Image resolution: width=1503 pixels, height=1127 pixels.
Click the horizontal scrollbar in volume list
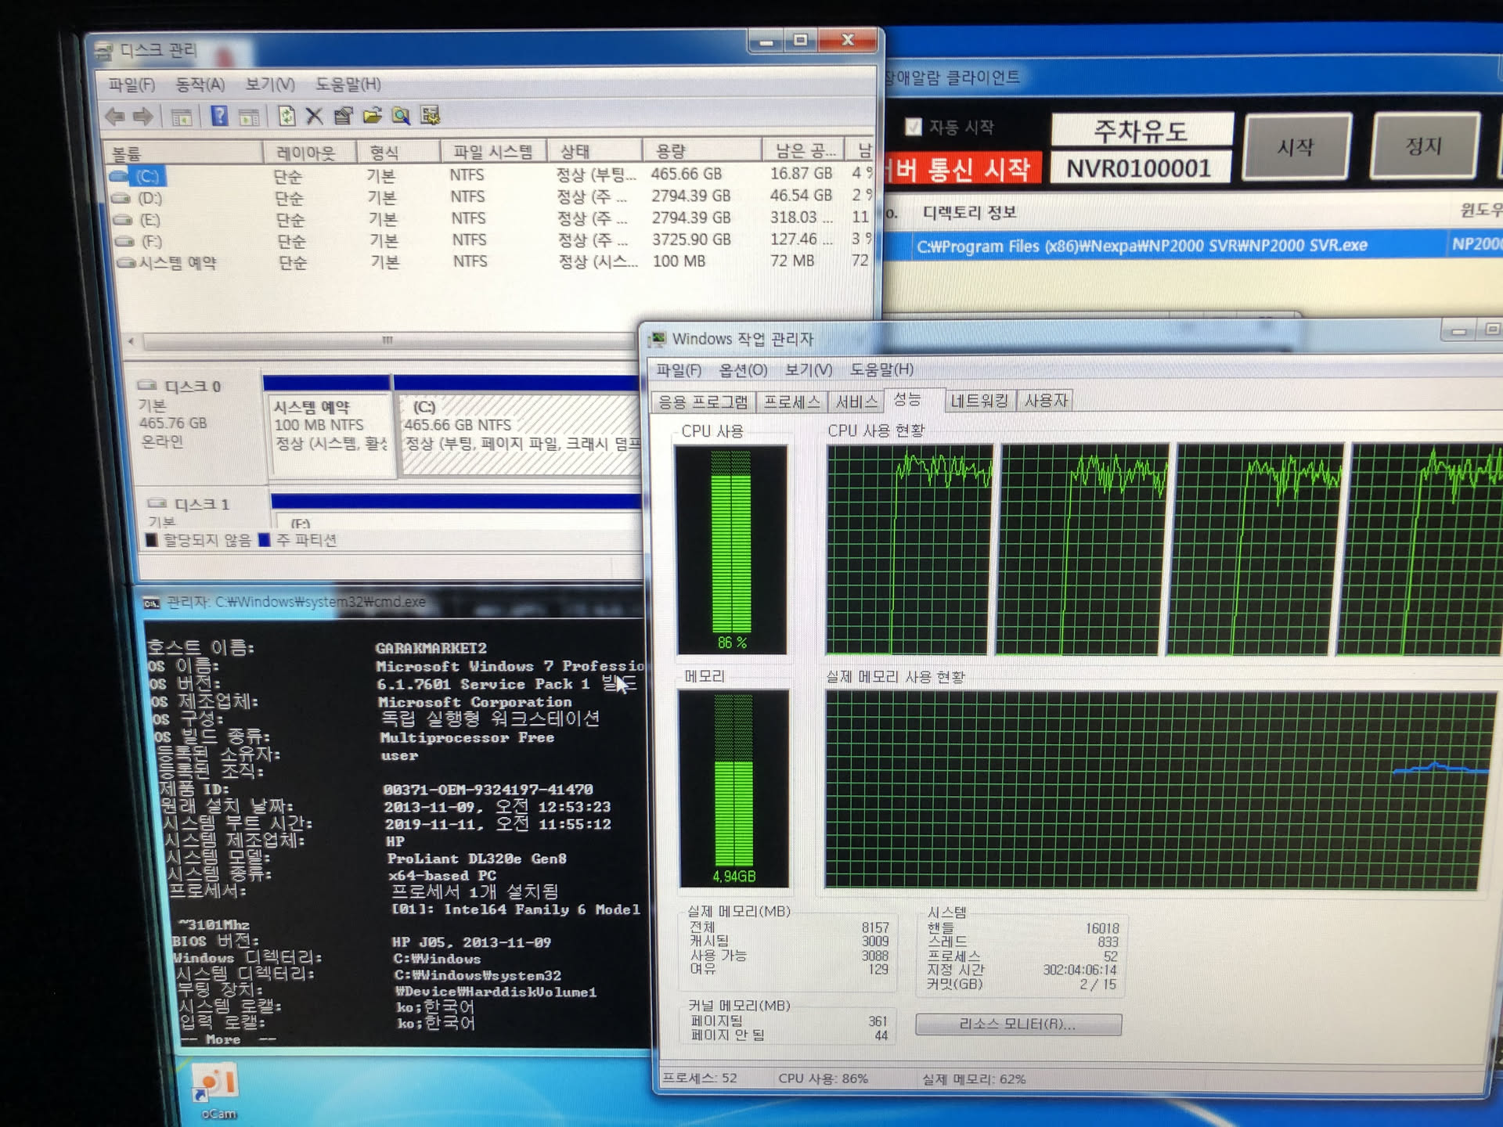pos(387,340)
